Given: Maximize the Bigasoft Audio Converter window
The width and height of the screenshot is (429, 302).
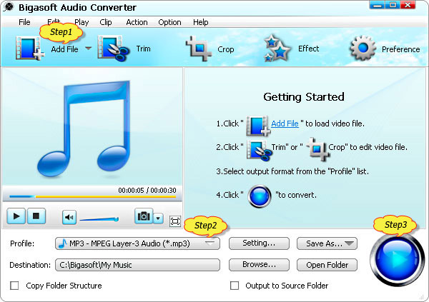Looking at the screenshot, I should tap(393, 5).
